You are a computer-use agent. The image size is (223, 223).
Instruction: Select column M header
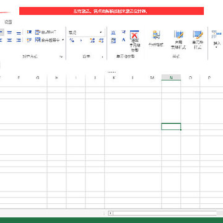[x=152, y=77]
